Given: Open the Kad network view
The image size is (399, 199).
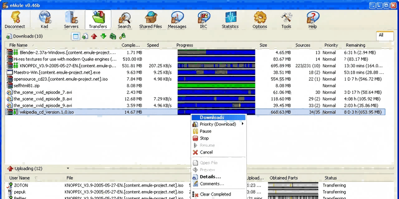Looking at the screenshot, I should (44, 19).
